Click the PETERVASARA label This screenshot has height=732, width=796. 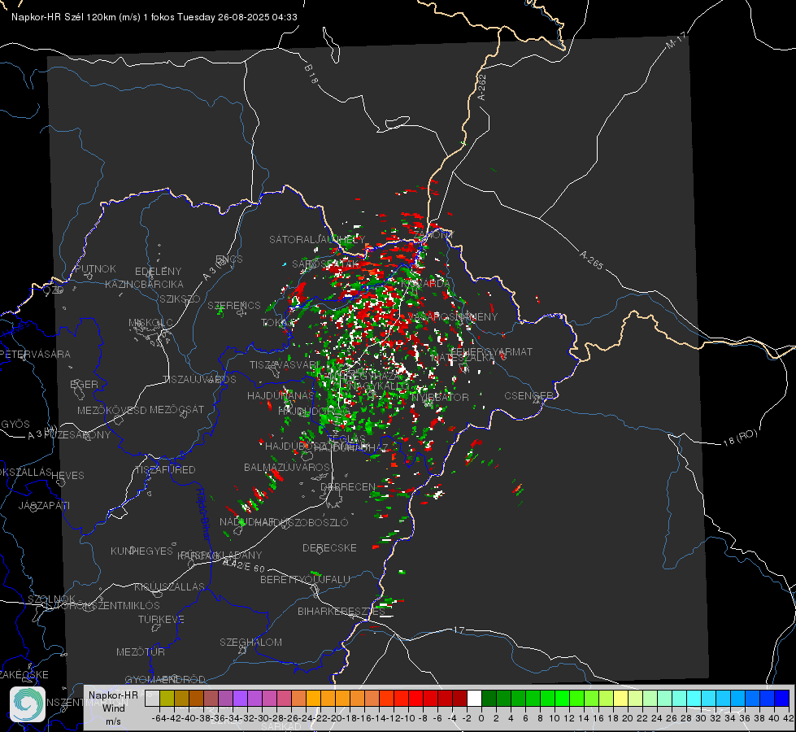[35, 354]
